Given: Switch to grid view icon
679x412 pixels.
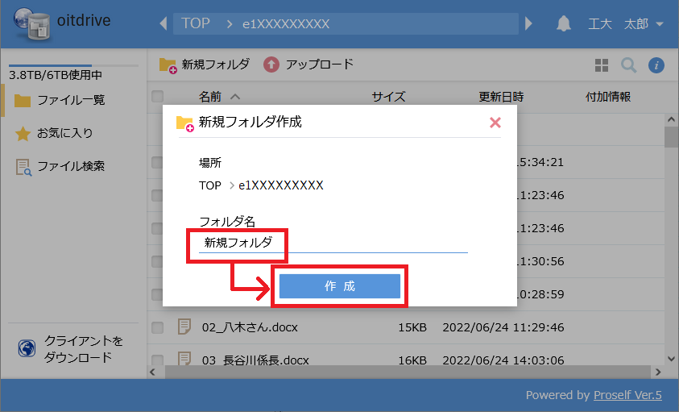Looking at the screenshot, I should pos(602,65).
